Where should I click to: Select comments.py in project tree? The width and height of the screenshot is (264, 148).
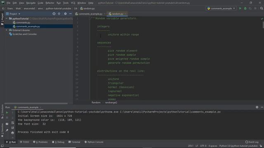23,23
